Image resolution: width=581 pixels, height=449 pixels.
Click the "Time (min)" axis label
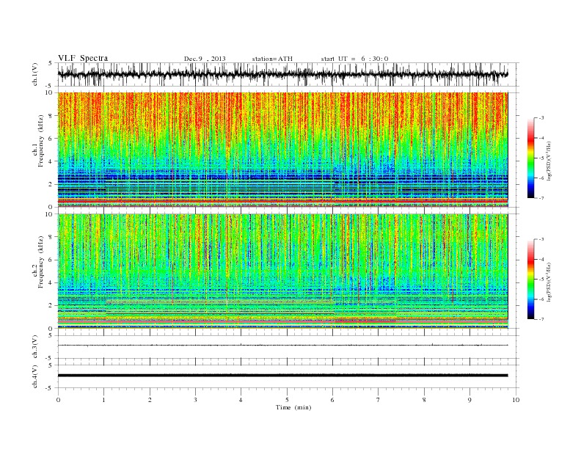pyautogui.click(x=293, y=407)
